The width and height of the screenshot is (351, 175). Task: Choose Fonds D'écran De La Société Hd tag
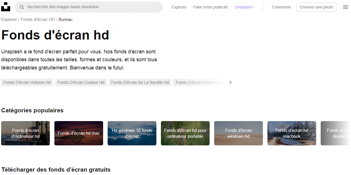click(140, 82)
